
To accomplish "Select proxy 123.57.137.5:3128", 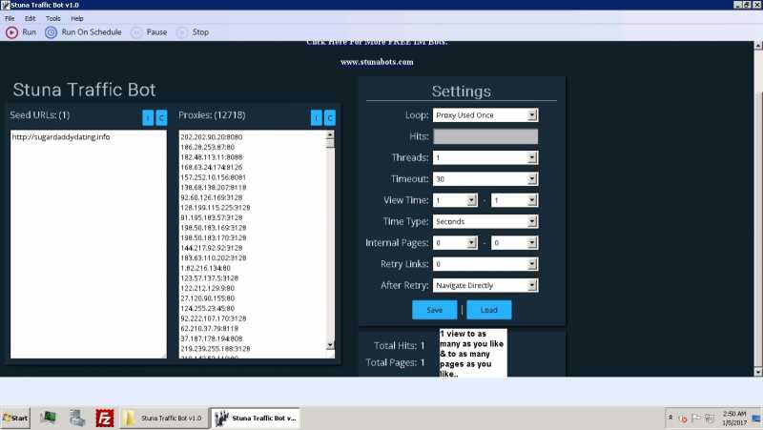I will (x=209, y=278).
